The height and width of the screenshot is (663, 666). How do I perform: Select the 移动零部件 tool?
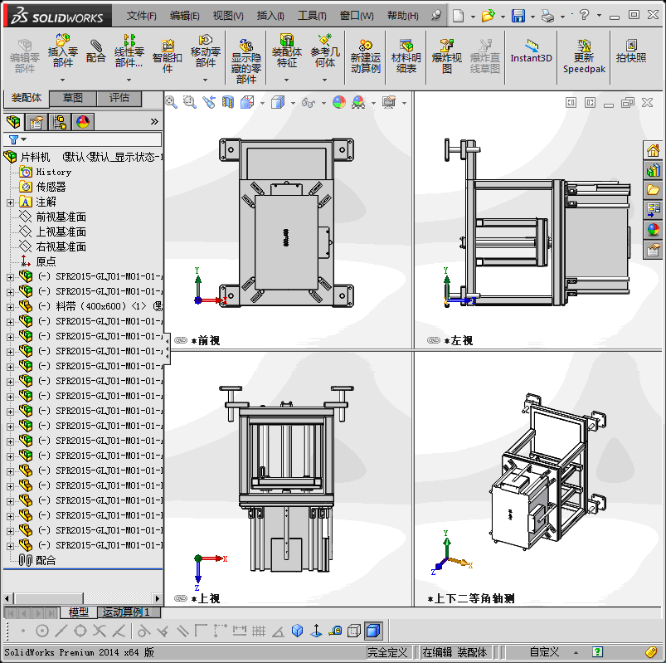coord(206,51)
